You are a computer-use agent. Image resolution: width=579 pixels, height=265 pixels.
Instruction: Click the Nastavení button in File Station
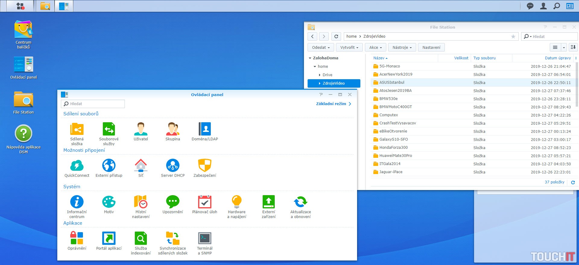coord(431,48)
